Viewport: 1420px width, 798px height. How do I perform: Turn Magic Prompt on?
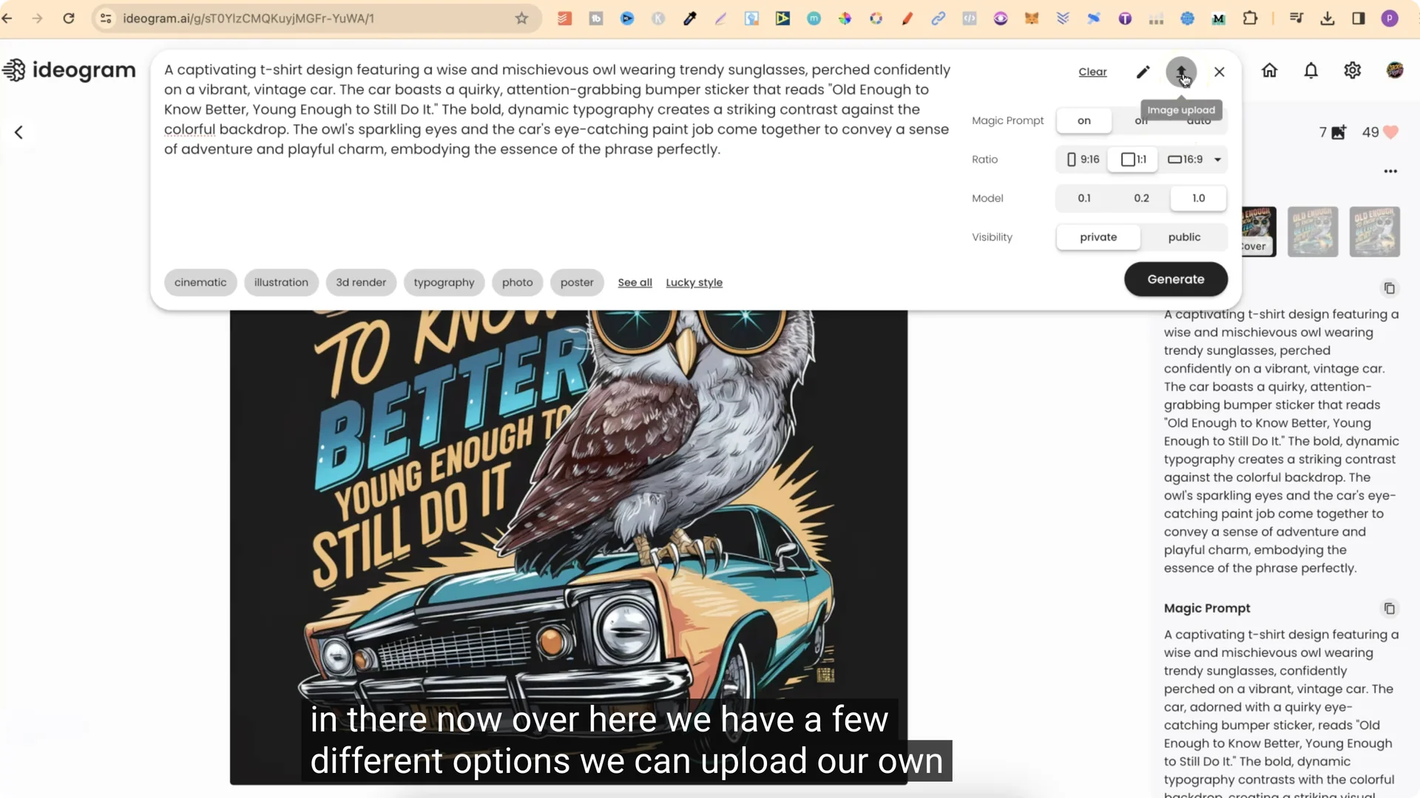tap(1083, 120)
